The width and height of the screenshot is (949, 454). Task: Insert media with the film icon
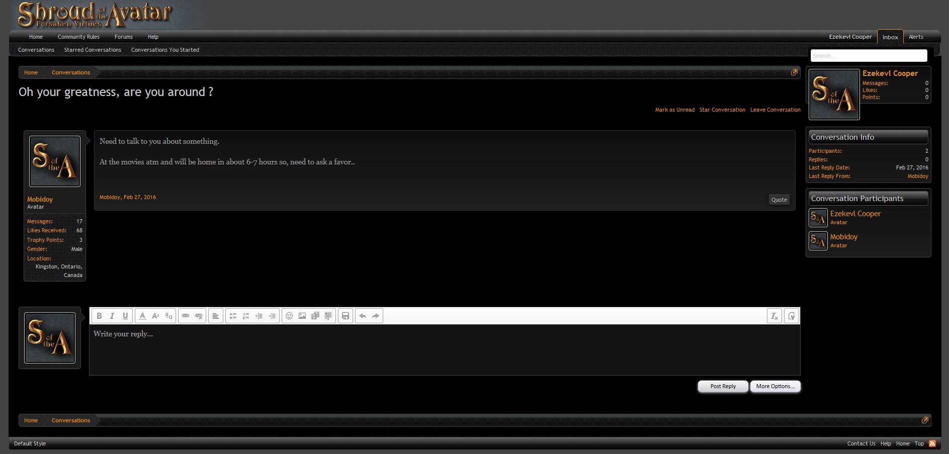coord(315,316)
